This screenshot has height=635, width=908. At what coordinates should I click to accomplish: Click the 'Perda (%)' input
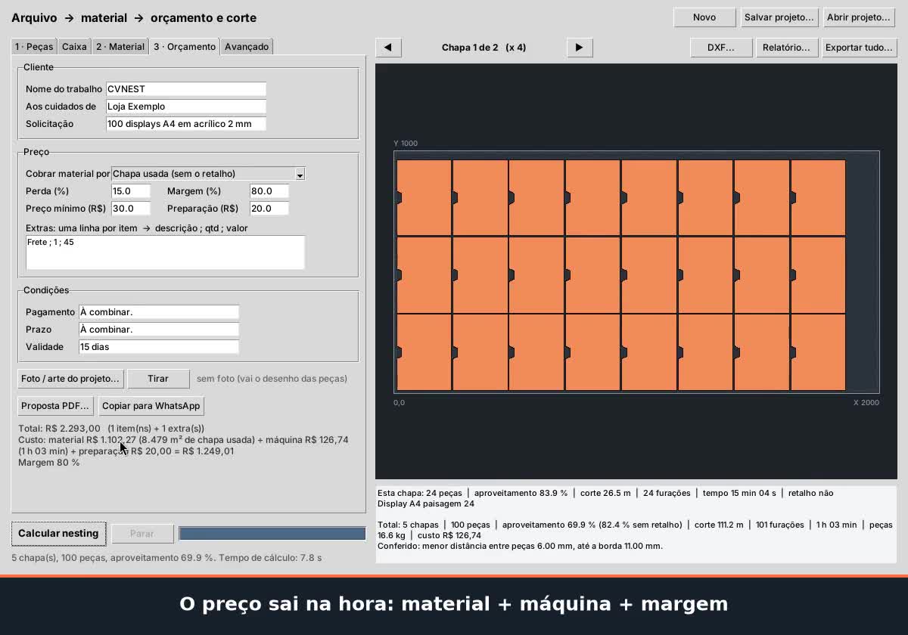(131, 191)
